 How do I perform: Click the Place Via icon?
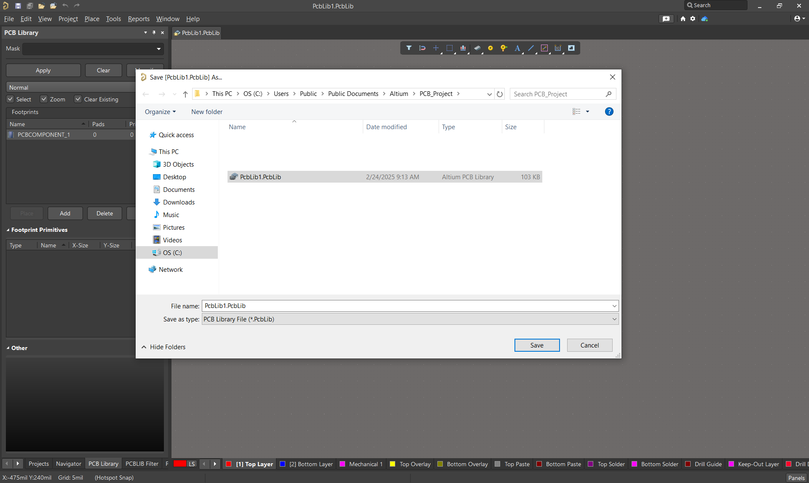[x=504, y=48]
